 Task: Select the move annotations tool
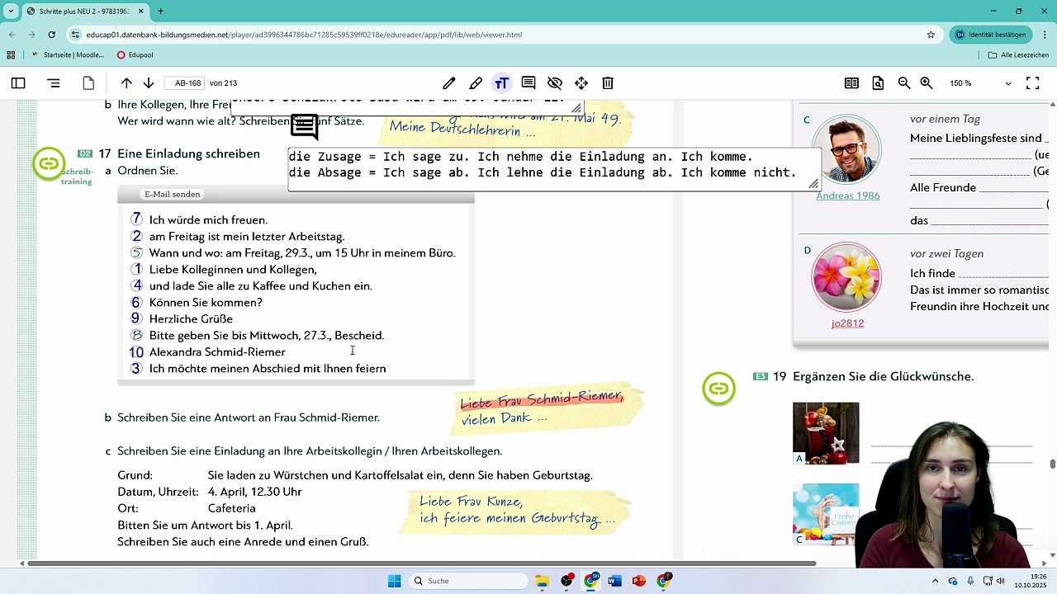[581, 83]
